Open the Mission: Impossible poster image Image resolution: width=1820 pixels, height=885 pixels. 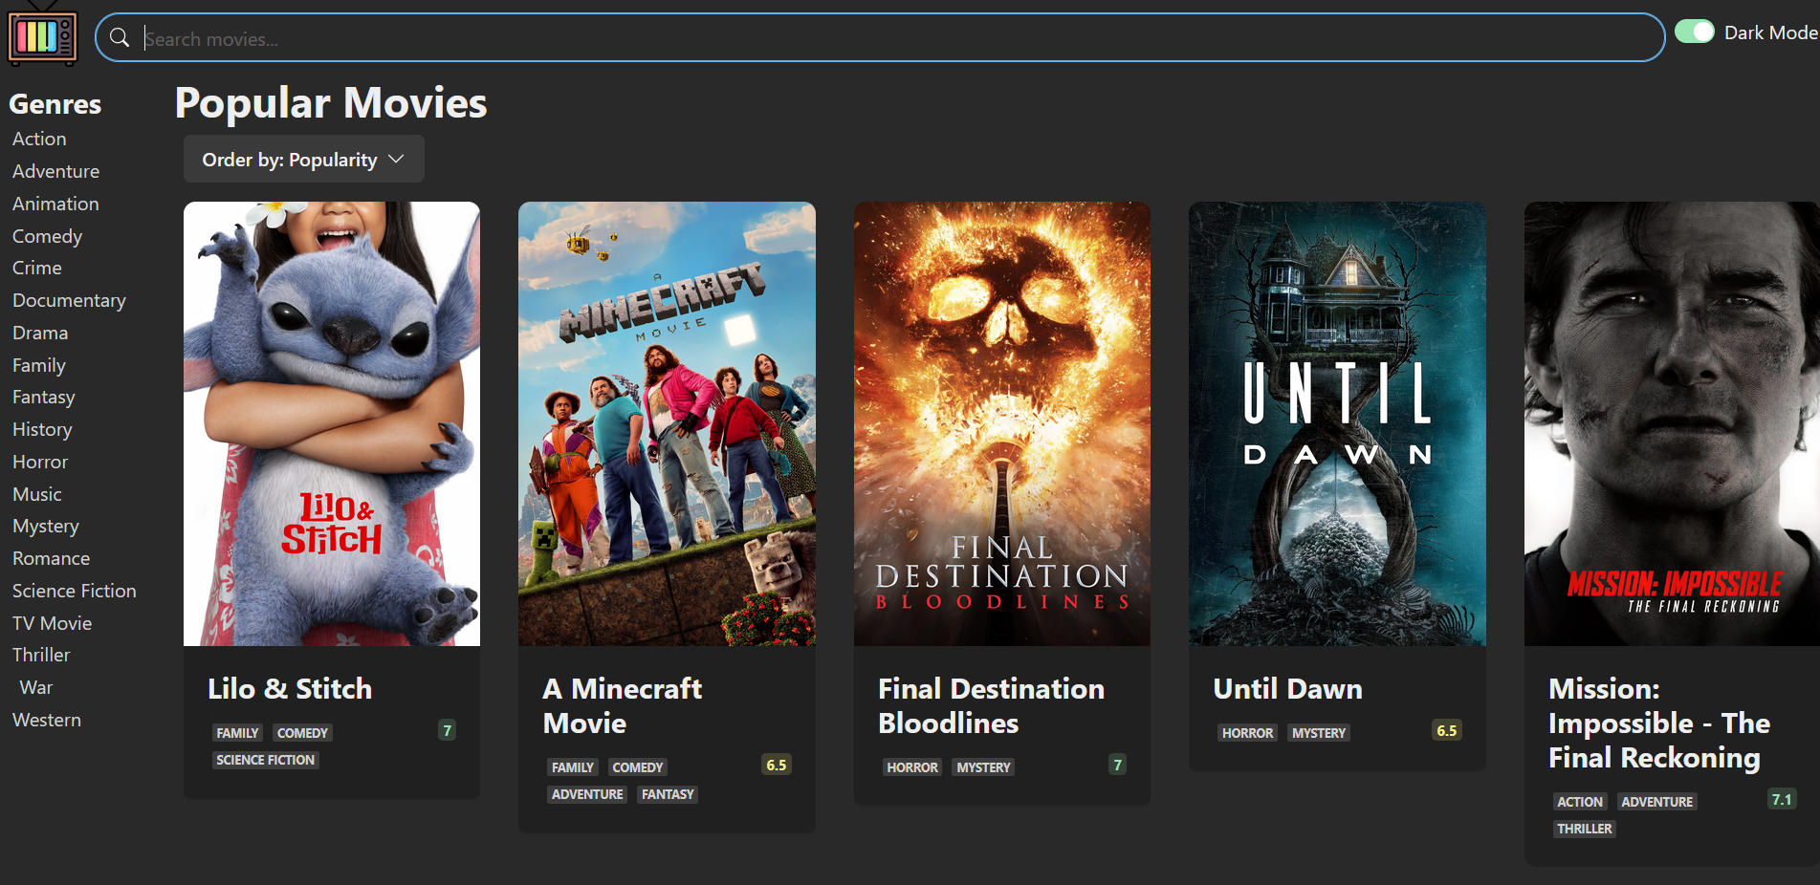pos(1672,423)
